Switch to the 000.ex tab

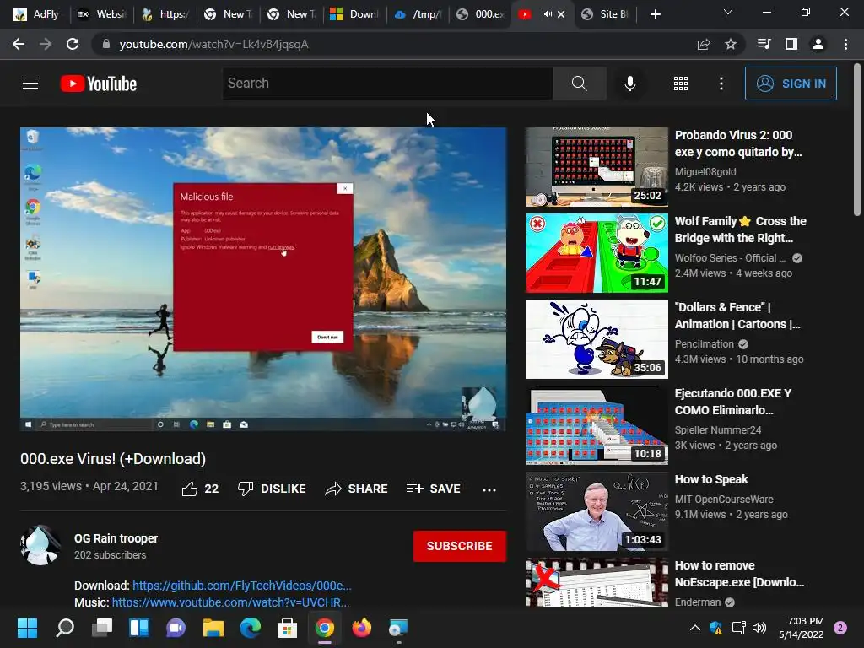click(481, 14)
